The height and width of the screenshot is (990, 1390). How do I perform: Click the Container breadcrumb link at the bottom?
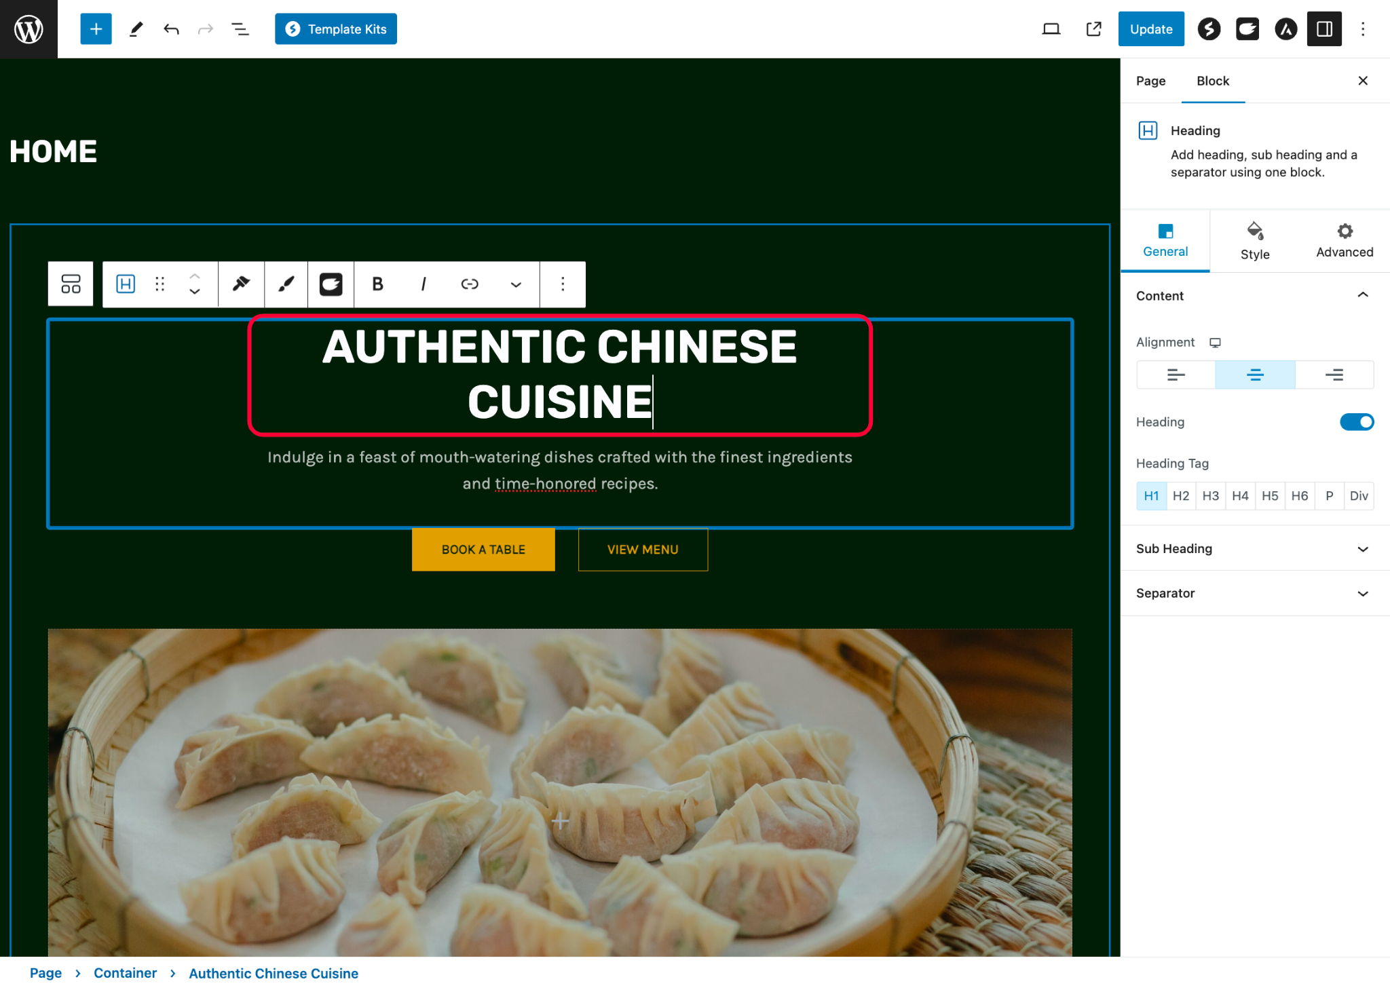(125, 972)
